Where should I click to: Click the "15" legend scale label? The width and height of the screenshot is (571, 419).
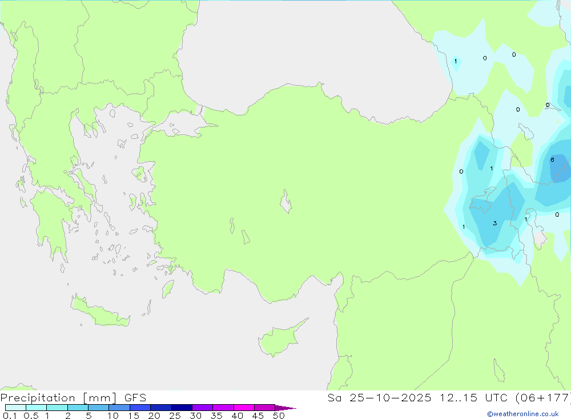[134, 416]
